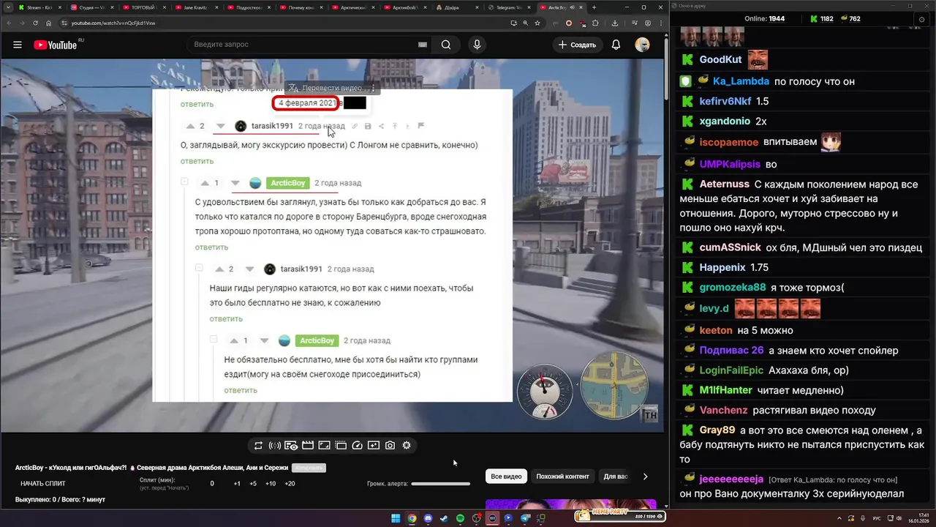The image size is (936, 527).
Task: Open the tab search dropdown arrow
Action: tap(7, 7)
